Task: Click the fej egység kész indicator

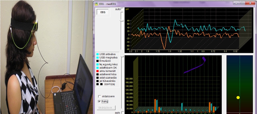Action: tap(97, 64)
